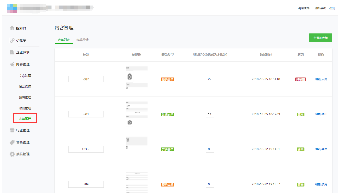The height and width of the screenshot is (195, 338).
Task: Click 编辑 for the s测2 row
Action: 318,79
